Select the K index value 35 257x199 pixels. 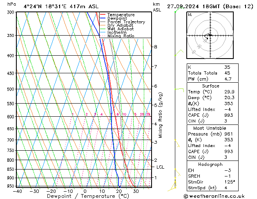click(227, 67)
